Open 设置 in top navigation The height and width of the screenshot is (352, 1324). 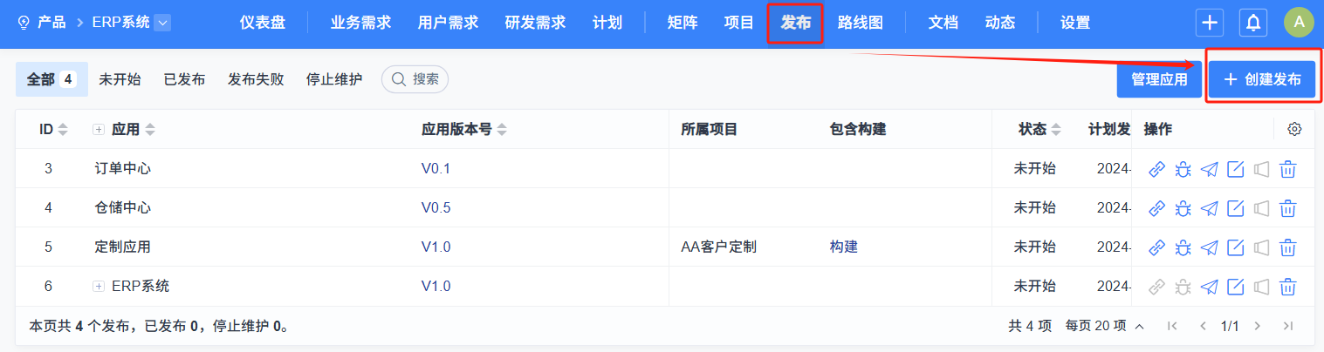[x=1075, y=24]
